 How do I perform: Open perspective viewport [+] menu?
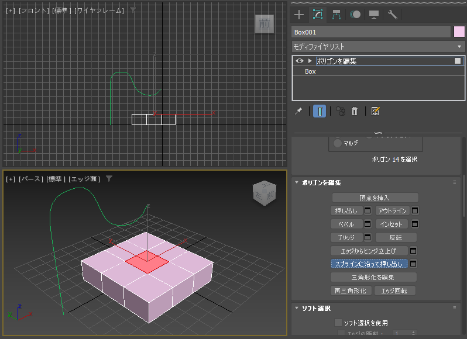pos(11,179)
